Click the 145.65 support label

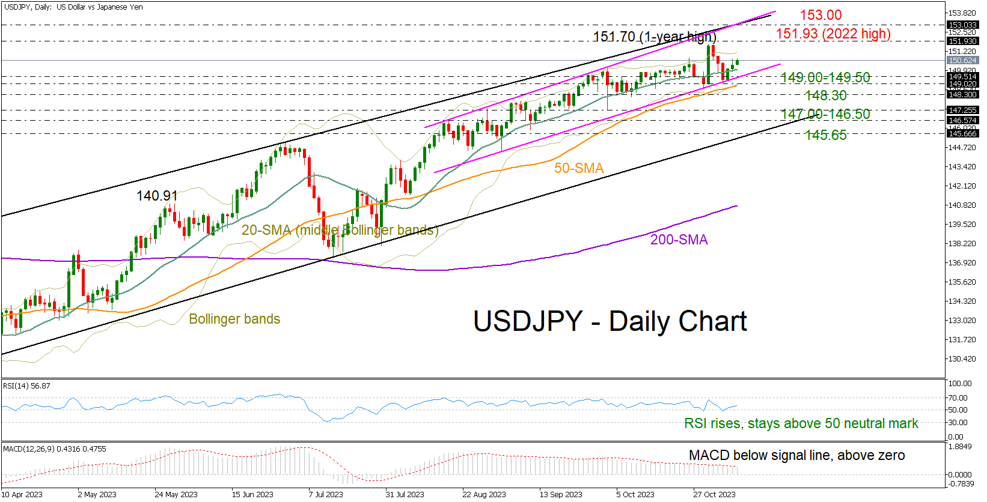click(826, 135)
